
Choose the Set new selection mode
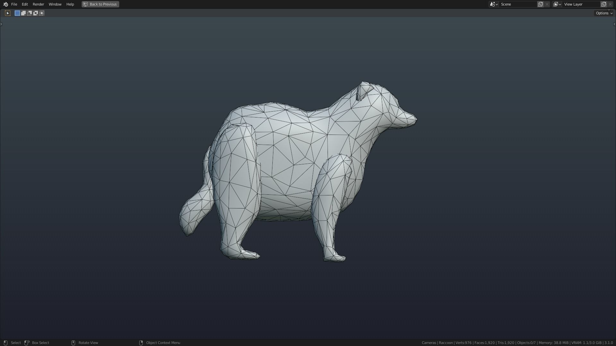pyautogui.click(x=17, y=13)
